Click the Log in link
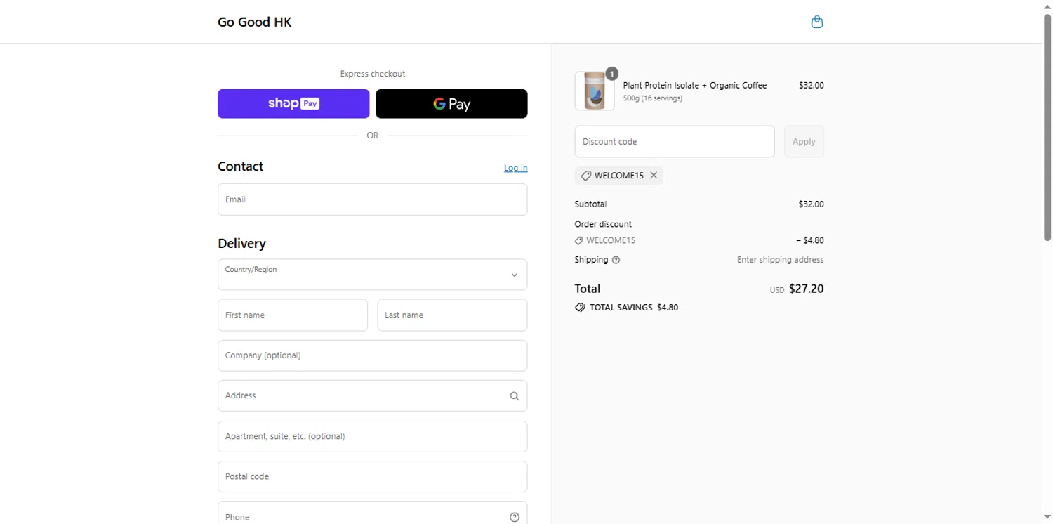The image size is (1053, 524). (516, 168)
